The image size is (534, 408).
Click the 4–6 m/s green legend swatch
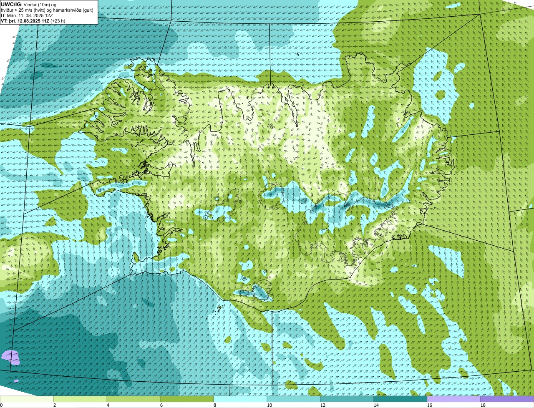[133, 399]
